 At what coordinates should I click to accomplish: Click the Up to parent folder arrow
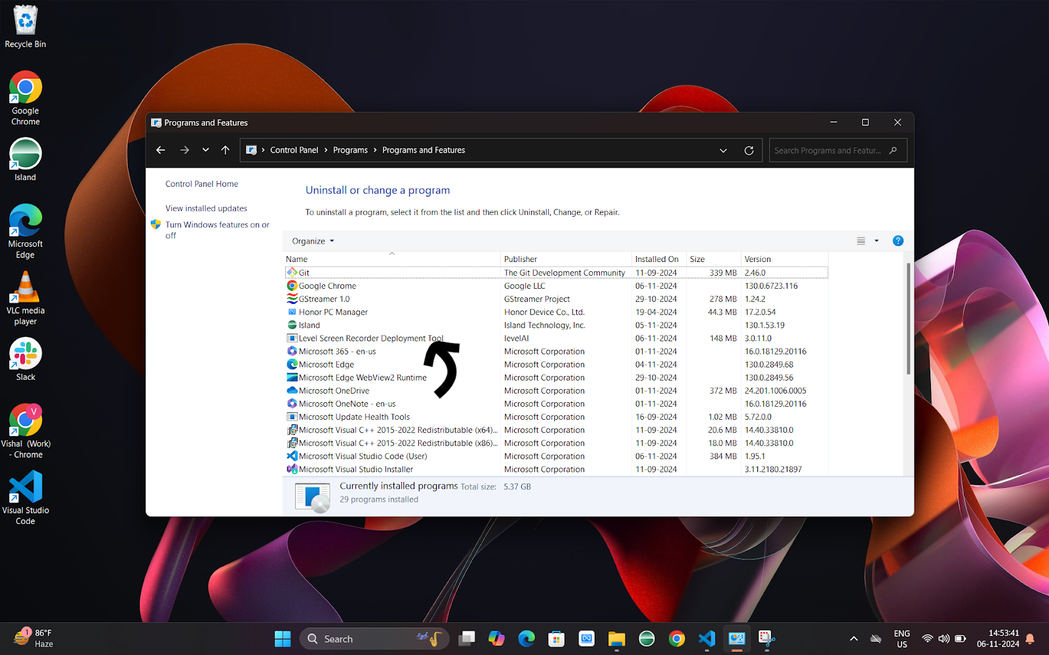click(225, 150)
